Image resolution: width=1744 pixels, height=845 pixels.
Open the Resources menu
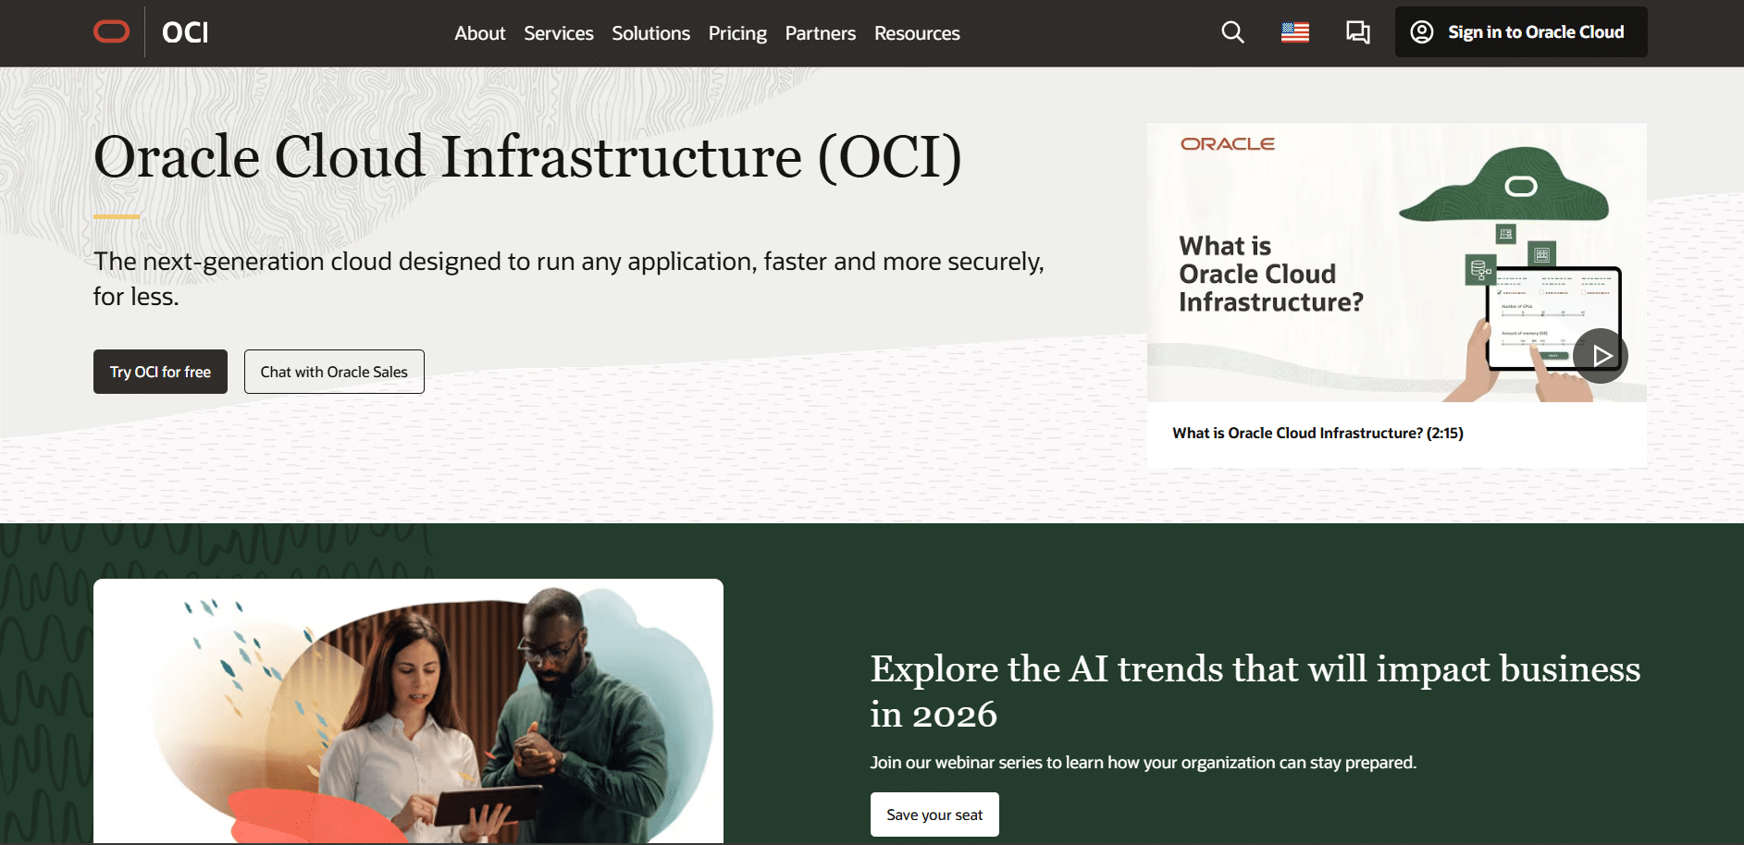(x=916, y=33)
